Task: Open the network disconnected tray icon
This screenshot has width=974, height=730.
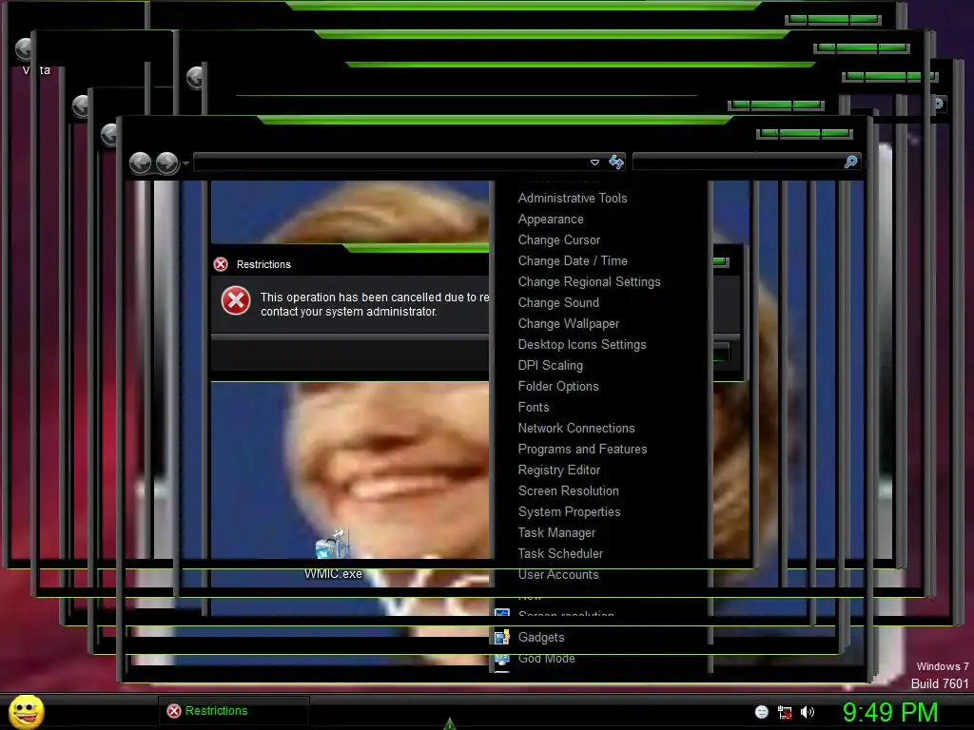Action: (x=785, y=712)
